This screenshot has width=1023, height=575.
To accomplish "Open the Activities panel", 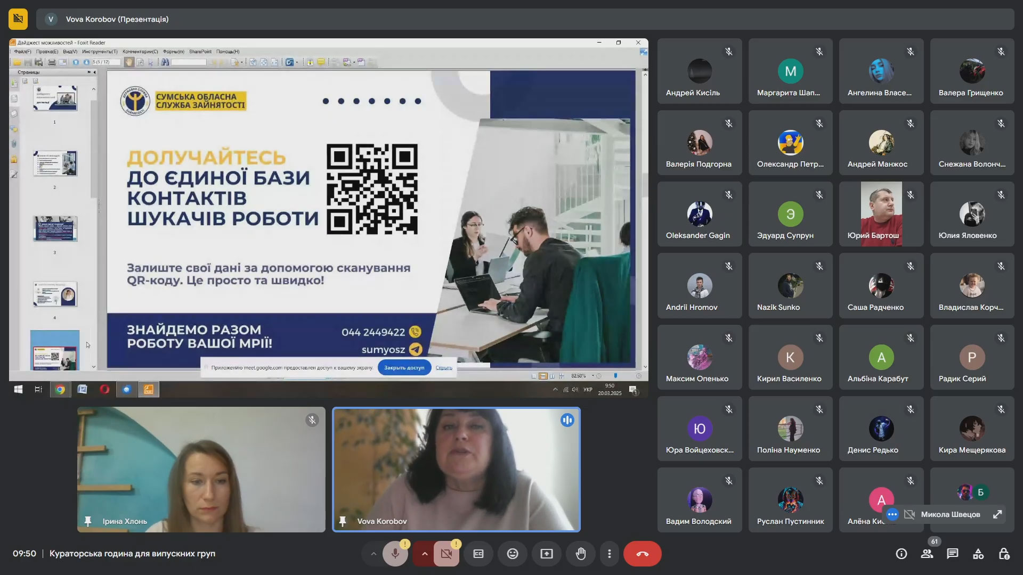I will (x=978, y=554).
